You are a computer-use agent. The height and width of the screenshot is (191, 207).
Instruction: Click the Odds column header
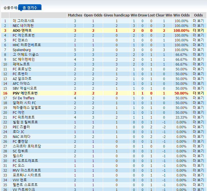(198, 15)
